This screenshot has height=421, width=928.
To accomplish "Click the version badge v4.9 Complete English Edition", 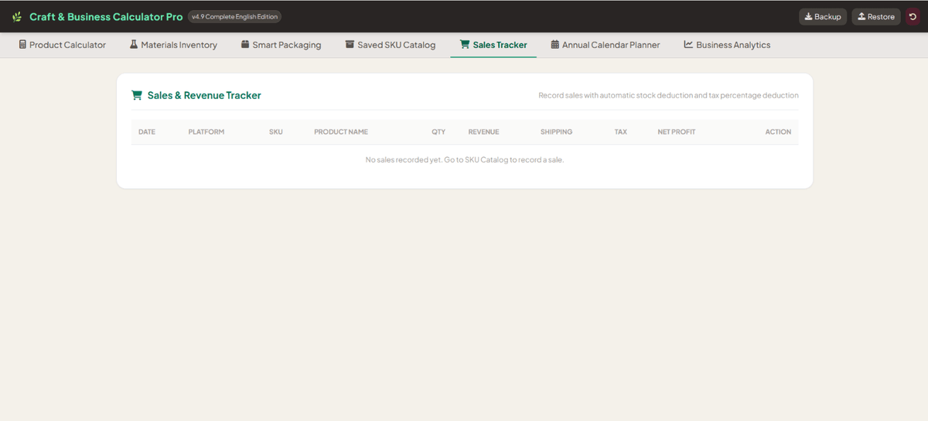I will 234,16.
